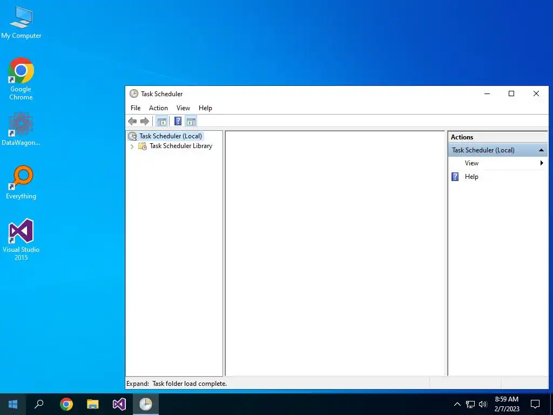Show hidden system tray icons
553x415 pixels.
click(x=457, y=404)
